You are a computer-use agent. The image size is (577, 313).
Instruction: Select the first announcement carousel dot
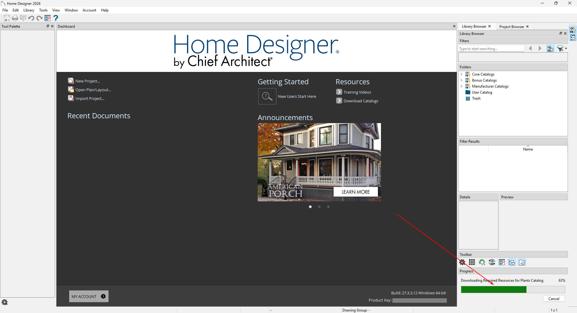(x=310, y=207)
